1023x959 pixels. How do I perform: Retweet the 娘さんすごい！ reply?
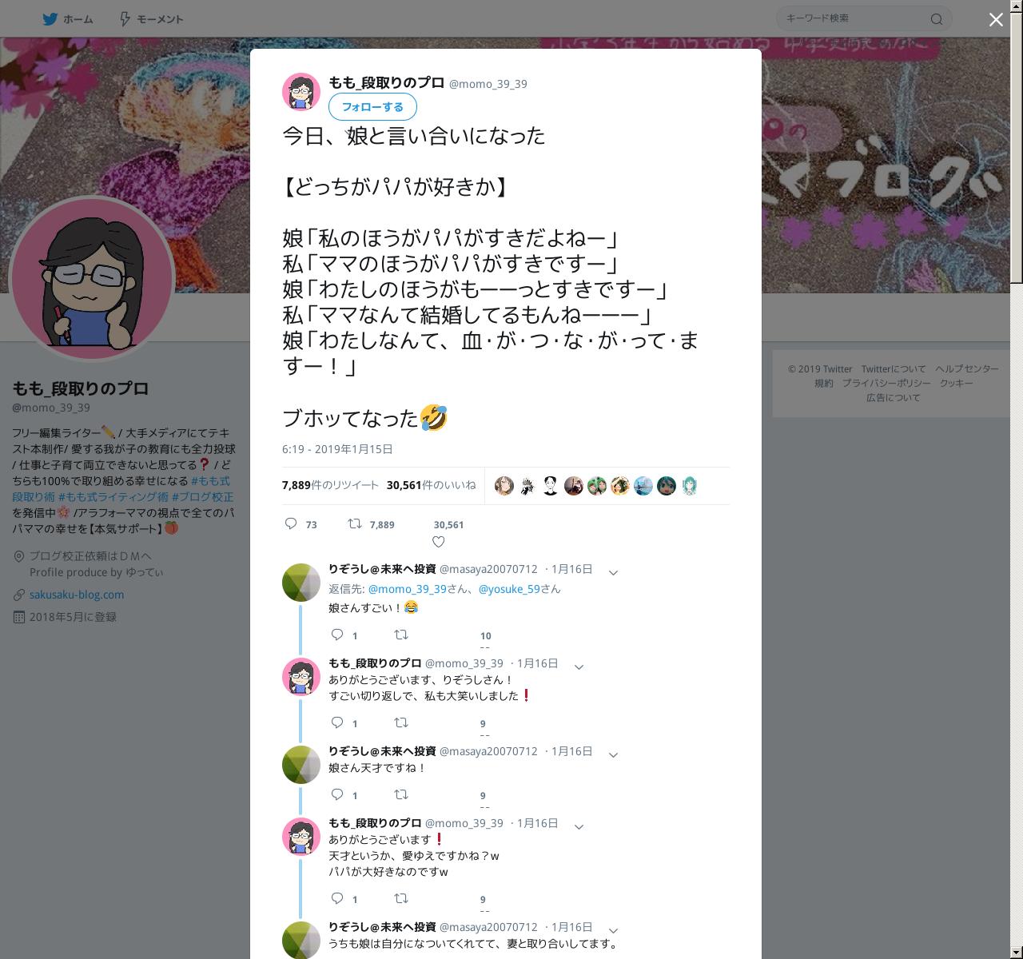tap(401, 635)
